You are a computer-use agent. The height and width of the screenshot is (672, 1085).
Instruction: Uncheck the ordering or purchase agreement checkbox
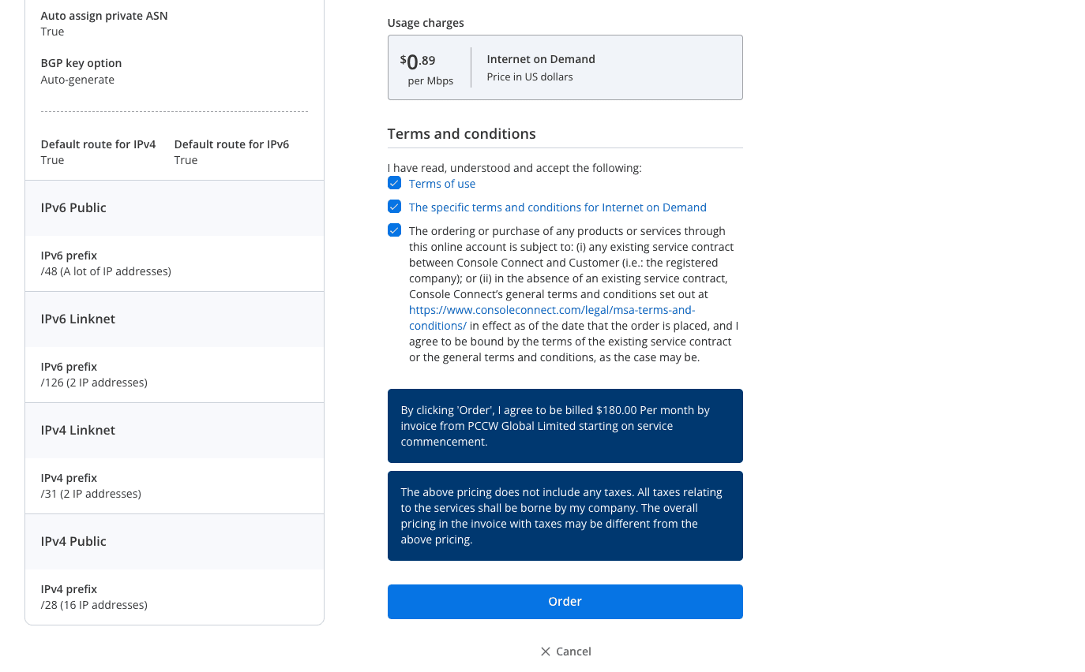pyautogui.click(x=394, y=230)
